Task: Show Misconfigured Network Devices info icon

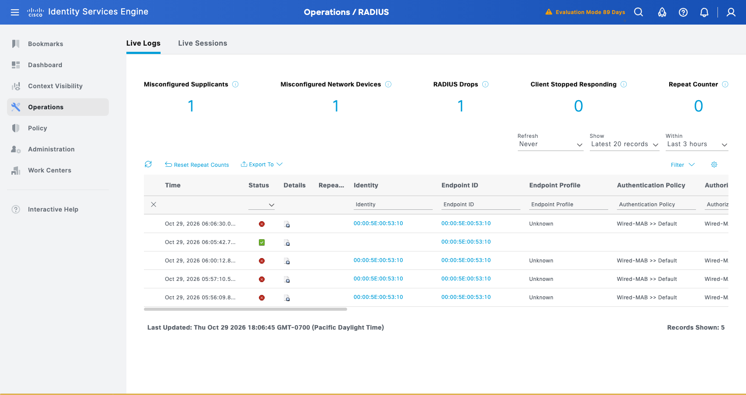Action: click(x=388, y=84)
